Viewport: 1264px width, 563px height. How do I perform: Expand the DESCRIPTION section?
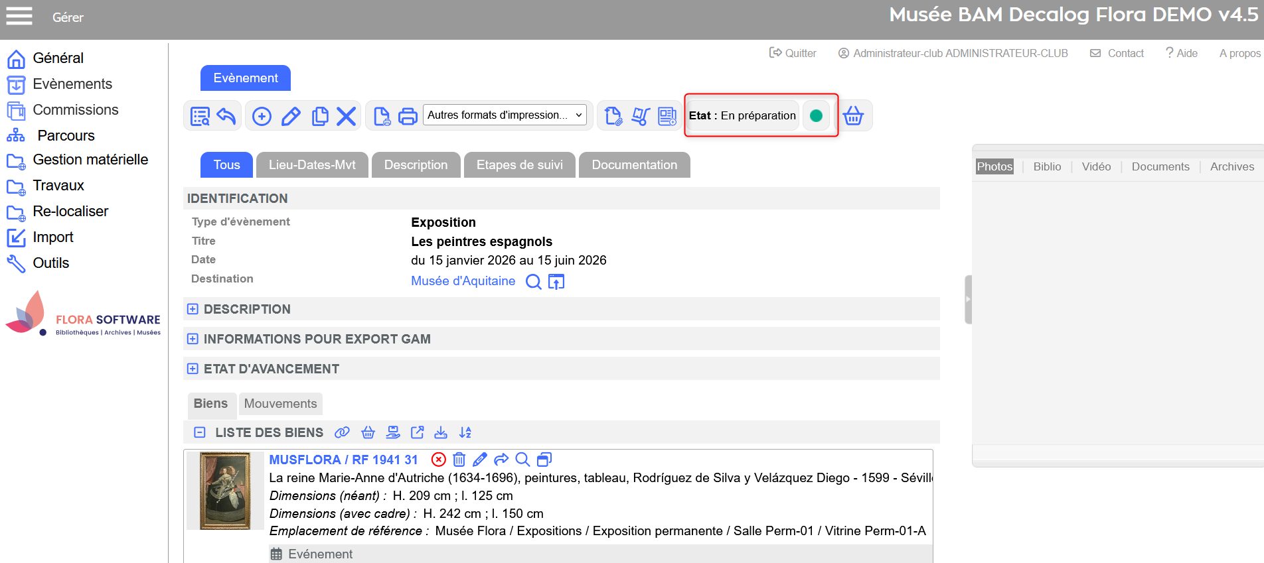(x=193, y=309)
